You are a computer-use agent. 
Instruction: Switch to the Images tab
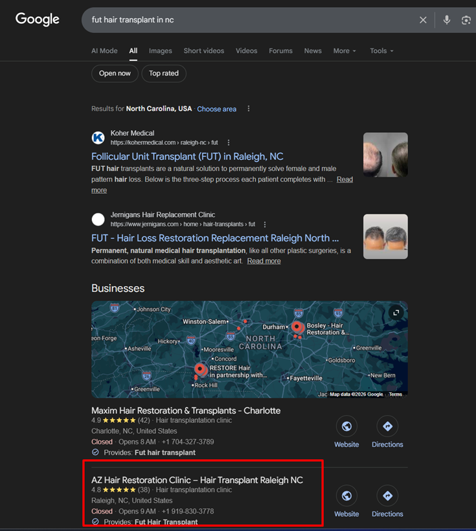[161, 51]
